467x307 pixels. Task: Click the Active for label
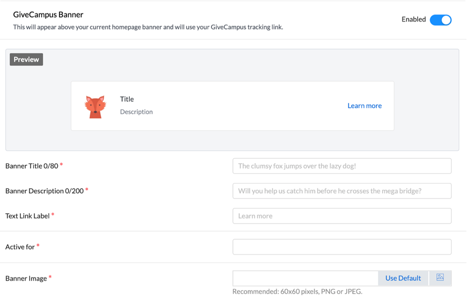point(20,247)
